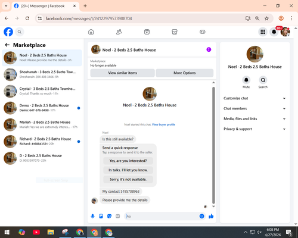Open conversation information purple icon
298x238 pixels.
209,49
